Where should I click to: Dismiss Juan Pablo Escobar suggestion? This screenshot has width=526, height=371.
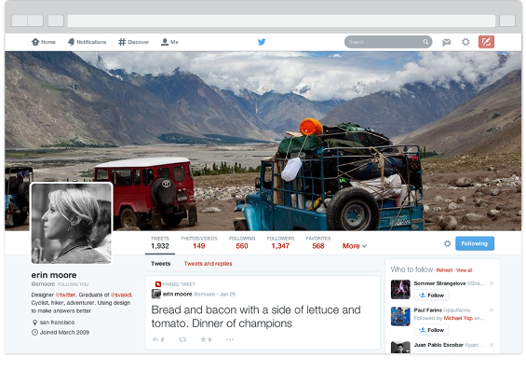[492, 345]
